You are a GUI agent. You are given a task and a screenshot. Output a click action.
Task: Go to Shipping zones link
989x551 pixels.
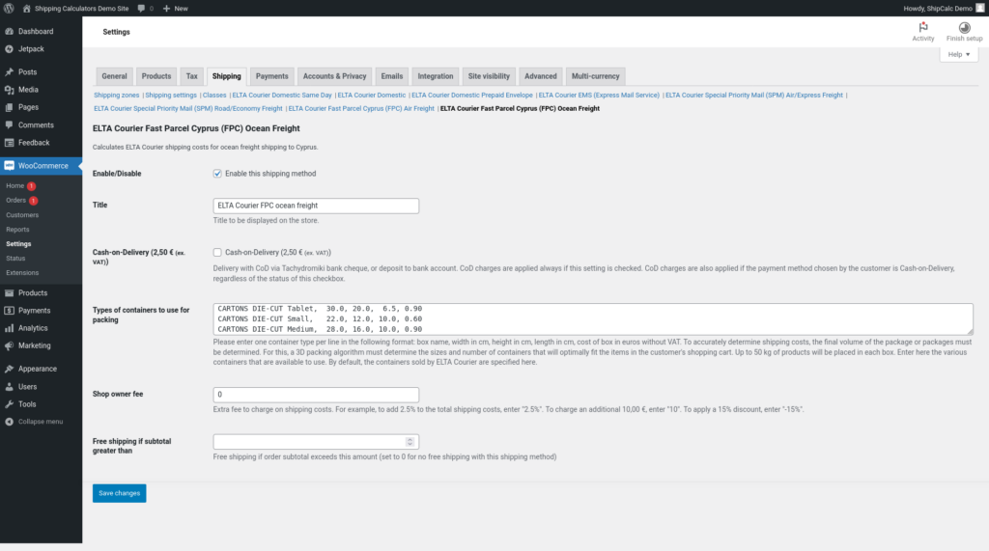[117, 96]
